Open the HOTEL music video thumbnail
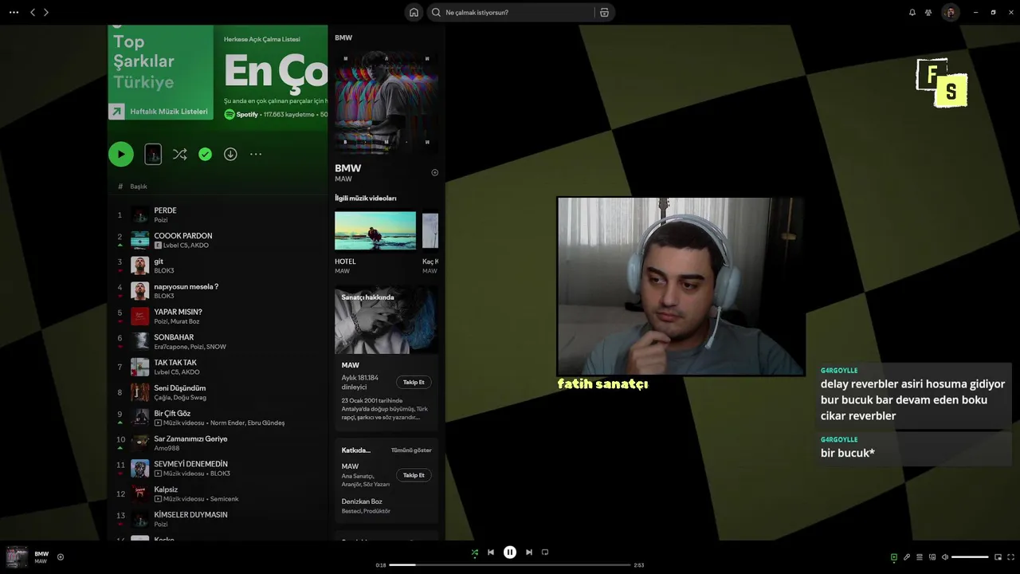Image resolution: width=1020 pixels, height=574 pixels. (375, 231)
